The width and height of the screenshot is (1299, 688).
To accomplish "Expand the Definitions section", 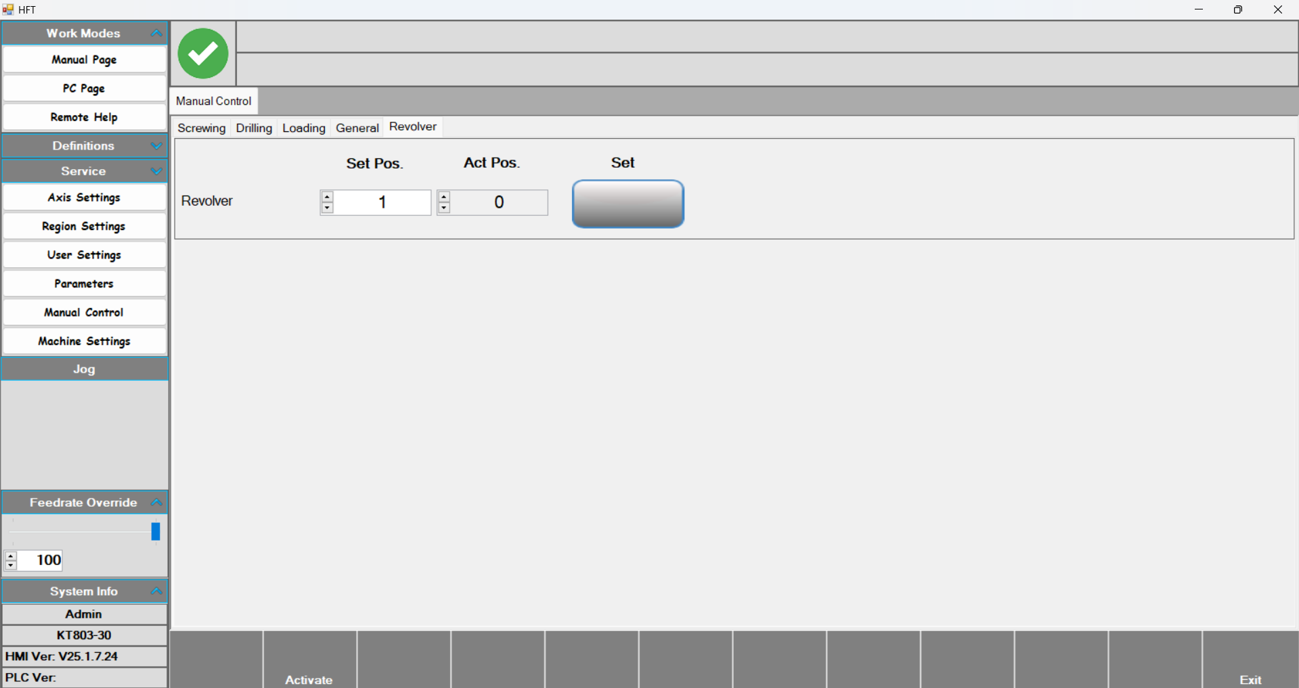I will point(156,145).
